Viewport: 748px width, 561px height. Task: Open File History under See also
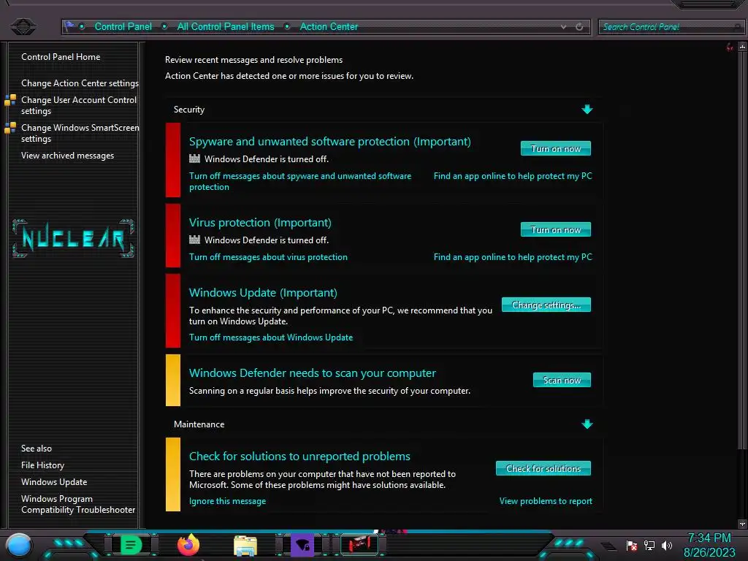42,465
